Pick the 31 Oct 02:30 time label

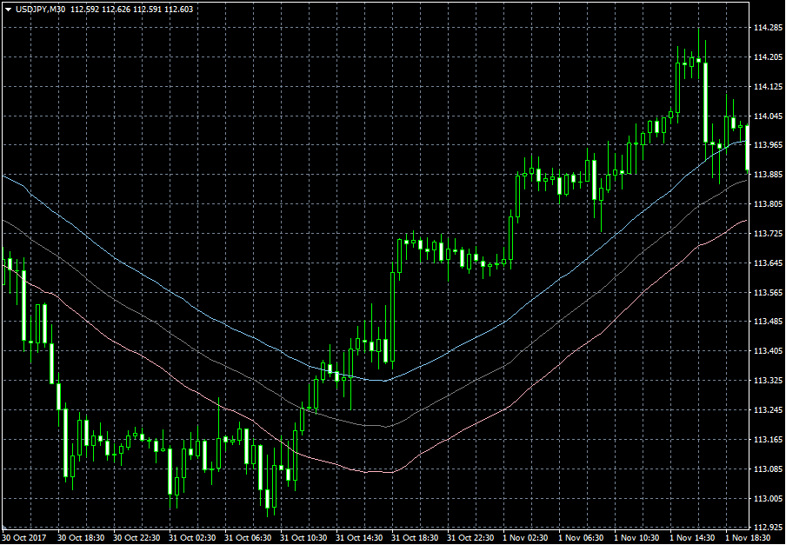191,537
